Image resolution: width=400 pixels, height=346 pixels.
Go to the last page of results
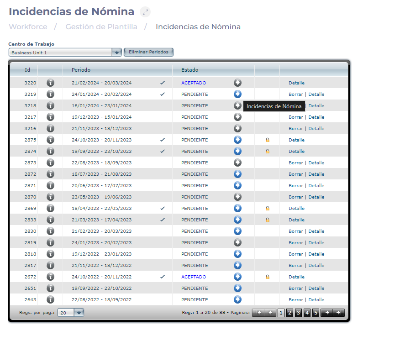pos(338,313)
